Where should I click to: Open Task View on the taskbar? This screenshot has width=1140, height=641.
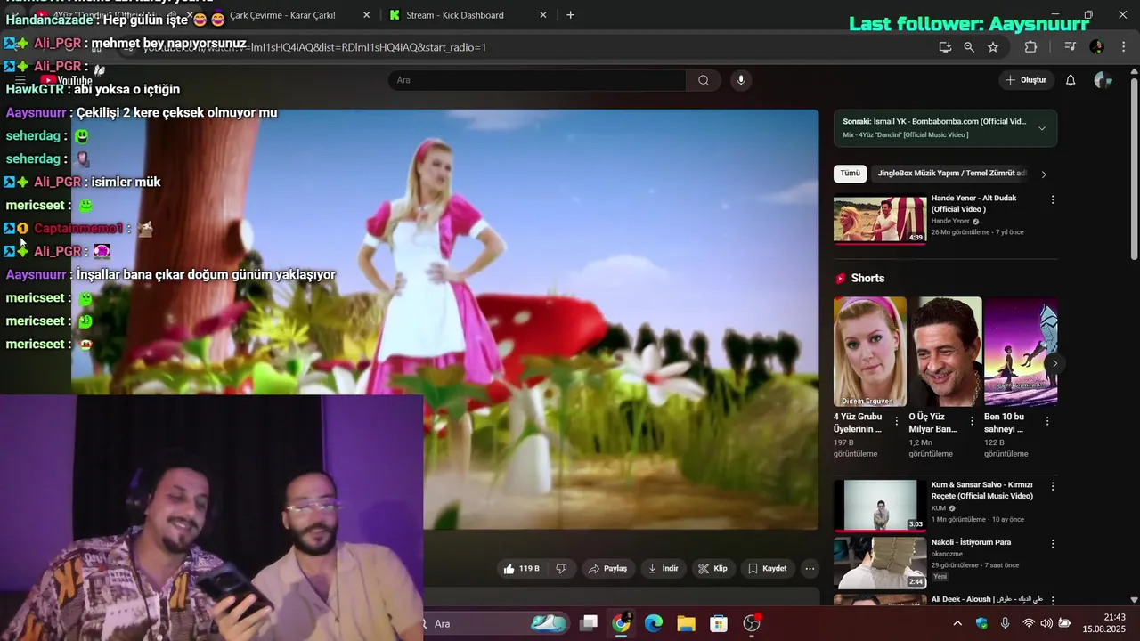click(x=589, y=623)
